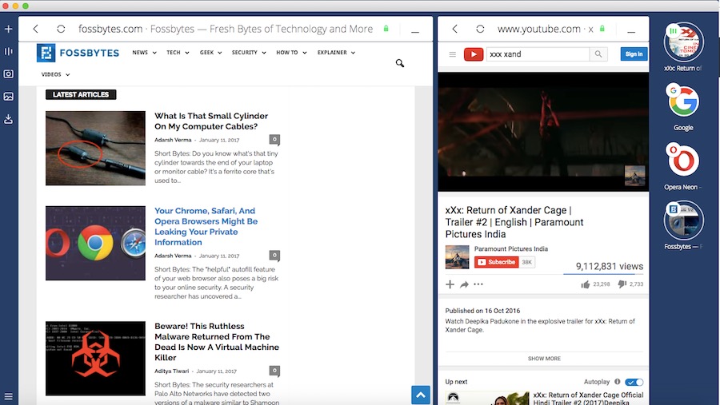Open the gallery icon in the left sidebar

[8, 97]
